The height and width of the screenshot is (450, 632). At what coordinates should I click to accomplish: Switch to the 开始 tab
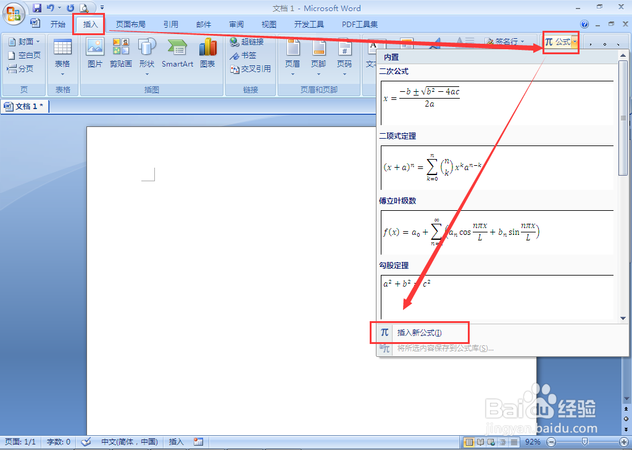pyautogui.click(x=57, y=25)
